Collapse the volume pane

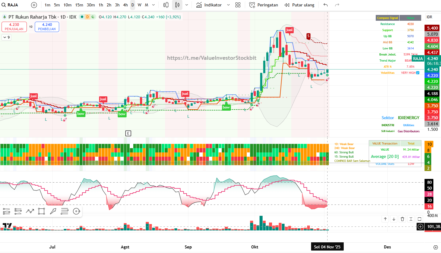[x=411, y=219]
